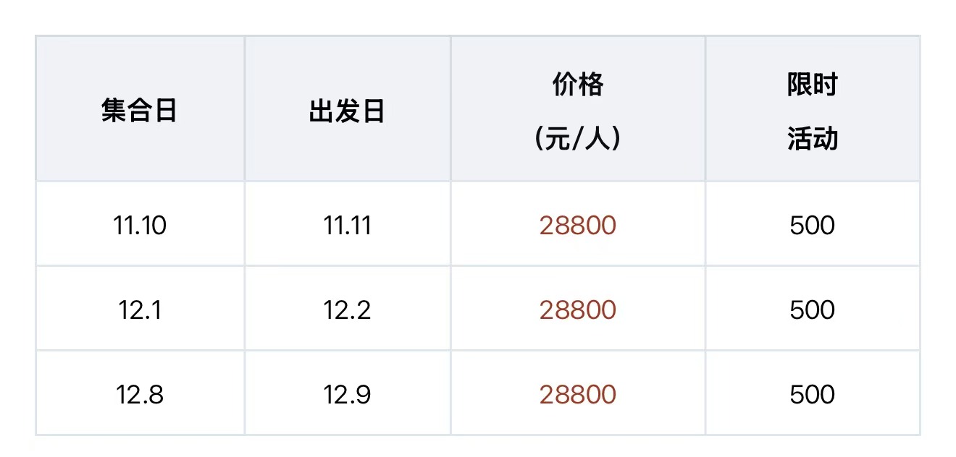The image size is (956, 457).
Task: Click price 28800 for the 12.2 departure
Action: [578, 310]
